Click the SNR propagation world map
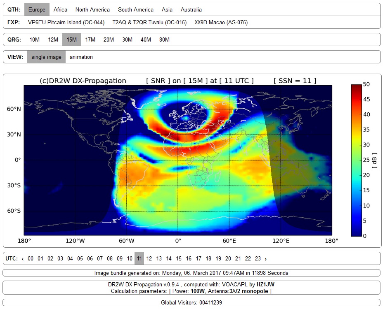The width and height of the screenshot is (385, 309). pyautogui.click(x=178, y=160)
